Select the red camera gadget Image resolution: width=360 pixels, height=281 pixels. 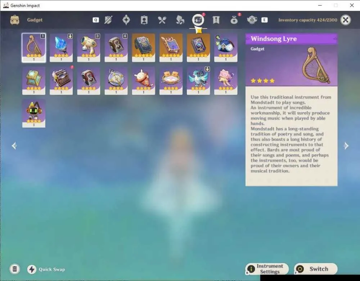click(x=89, y=81)
